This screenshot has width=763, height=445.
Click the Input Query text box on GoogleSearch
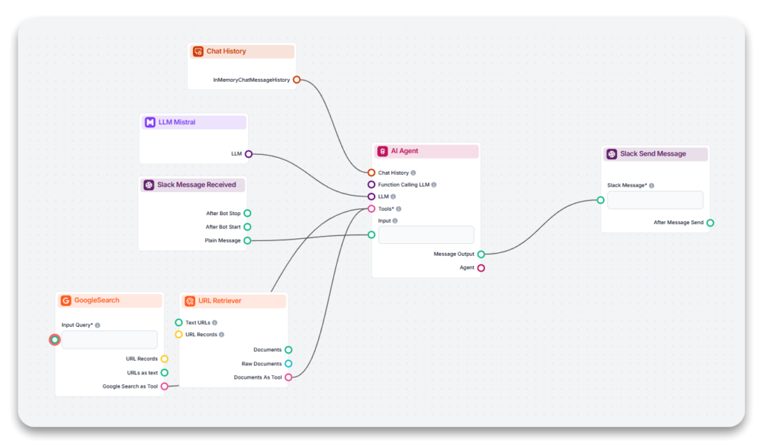[109, 339]
